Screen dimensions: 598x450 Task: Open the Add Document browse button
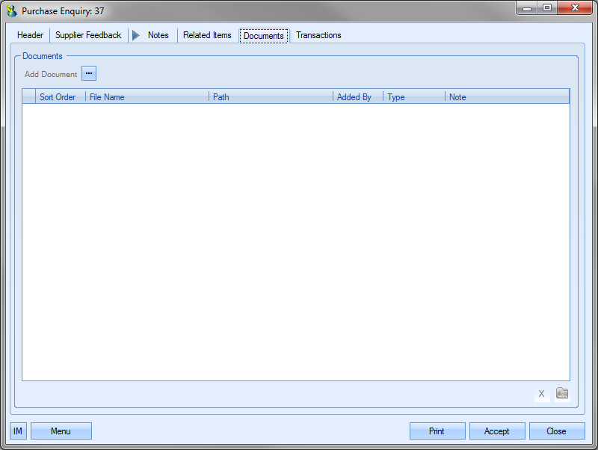point(89,73)
